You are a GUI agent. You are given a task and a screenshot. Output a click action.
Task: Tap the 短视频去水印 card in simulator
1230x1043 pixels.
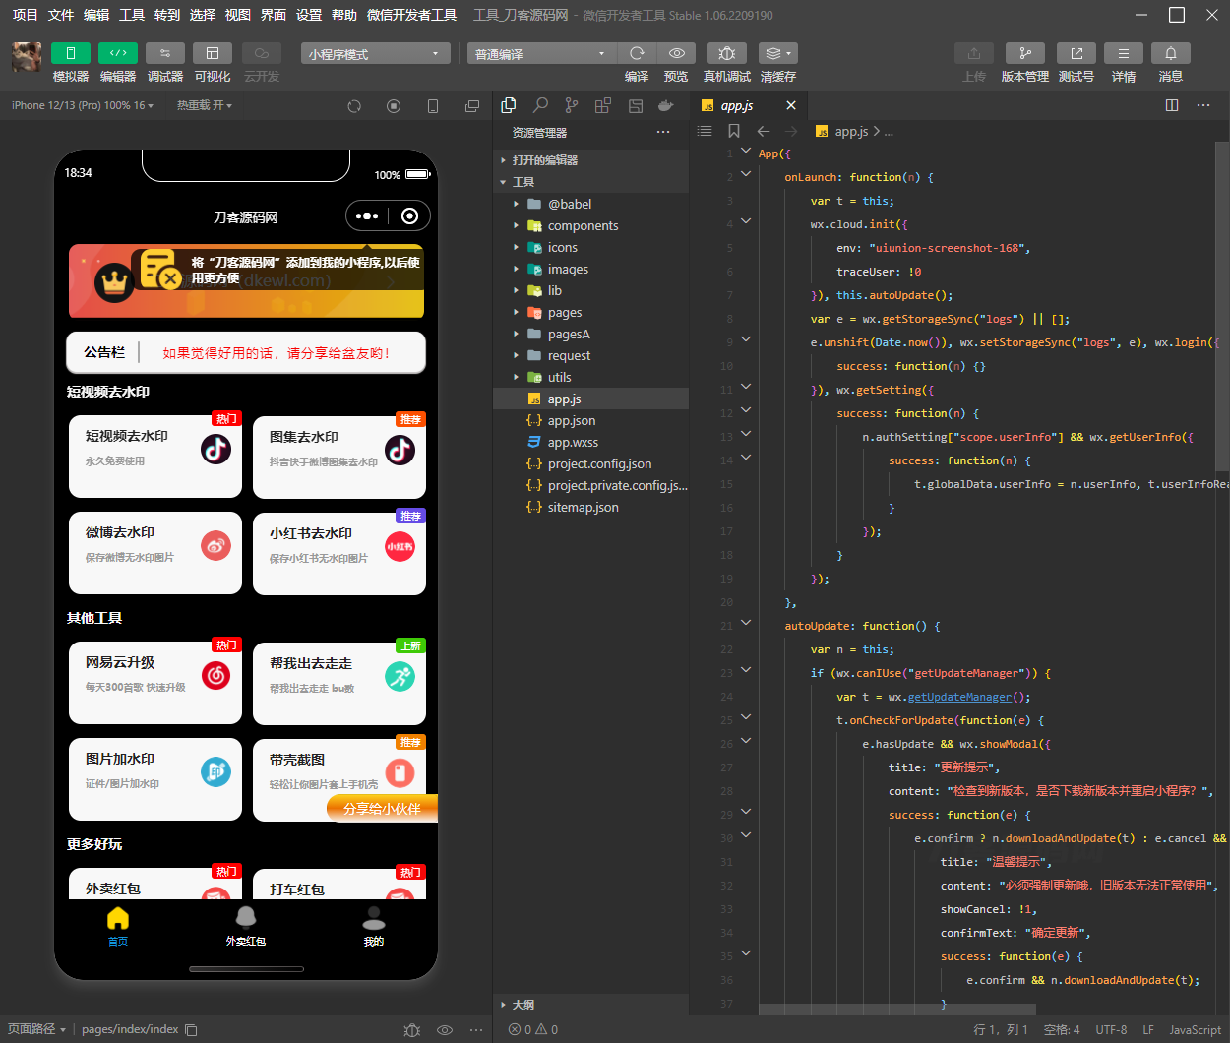tap(154, 456)
